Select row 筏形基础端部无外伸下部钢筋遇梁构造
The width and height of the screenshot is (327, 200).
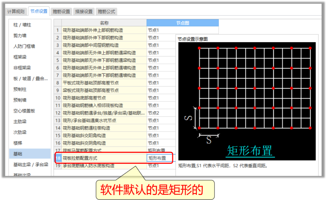click(x=104, y=60)
